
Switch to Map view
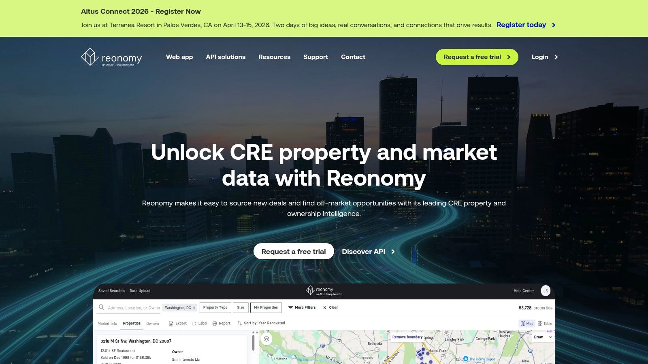pos(527,324)
